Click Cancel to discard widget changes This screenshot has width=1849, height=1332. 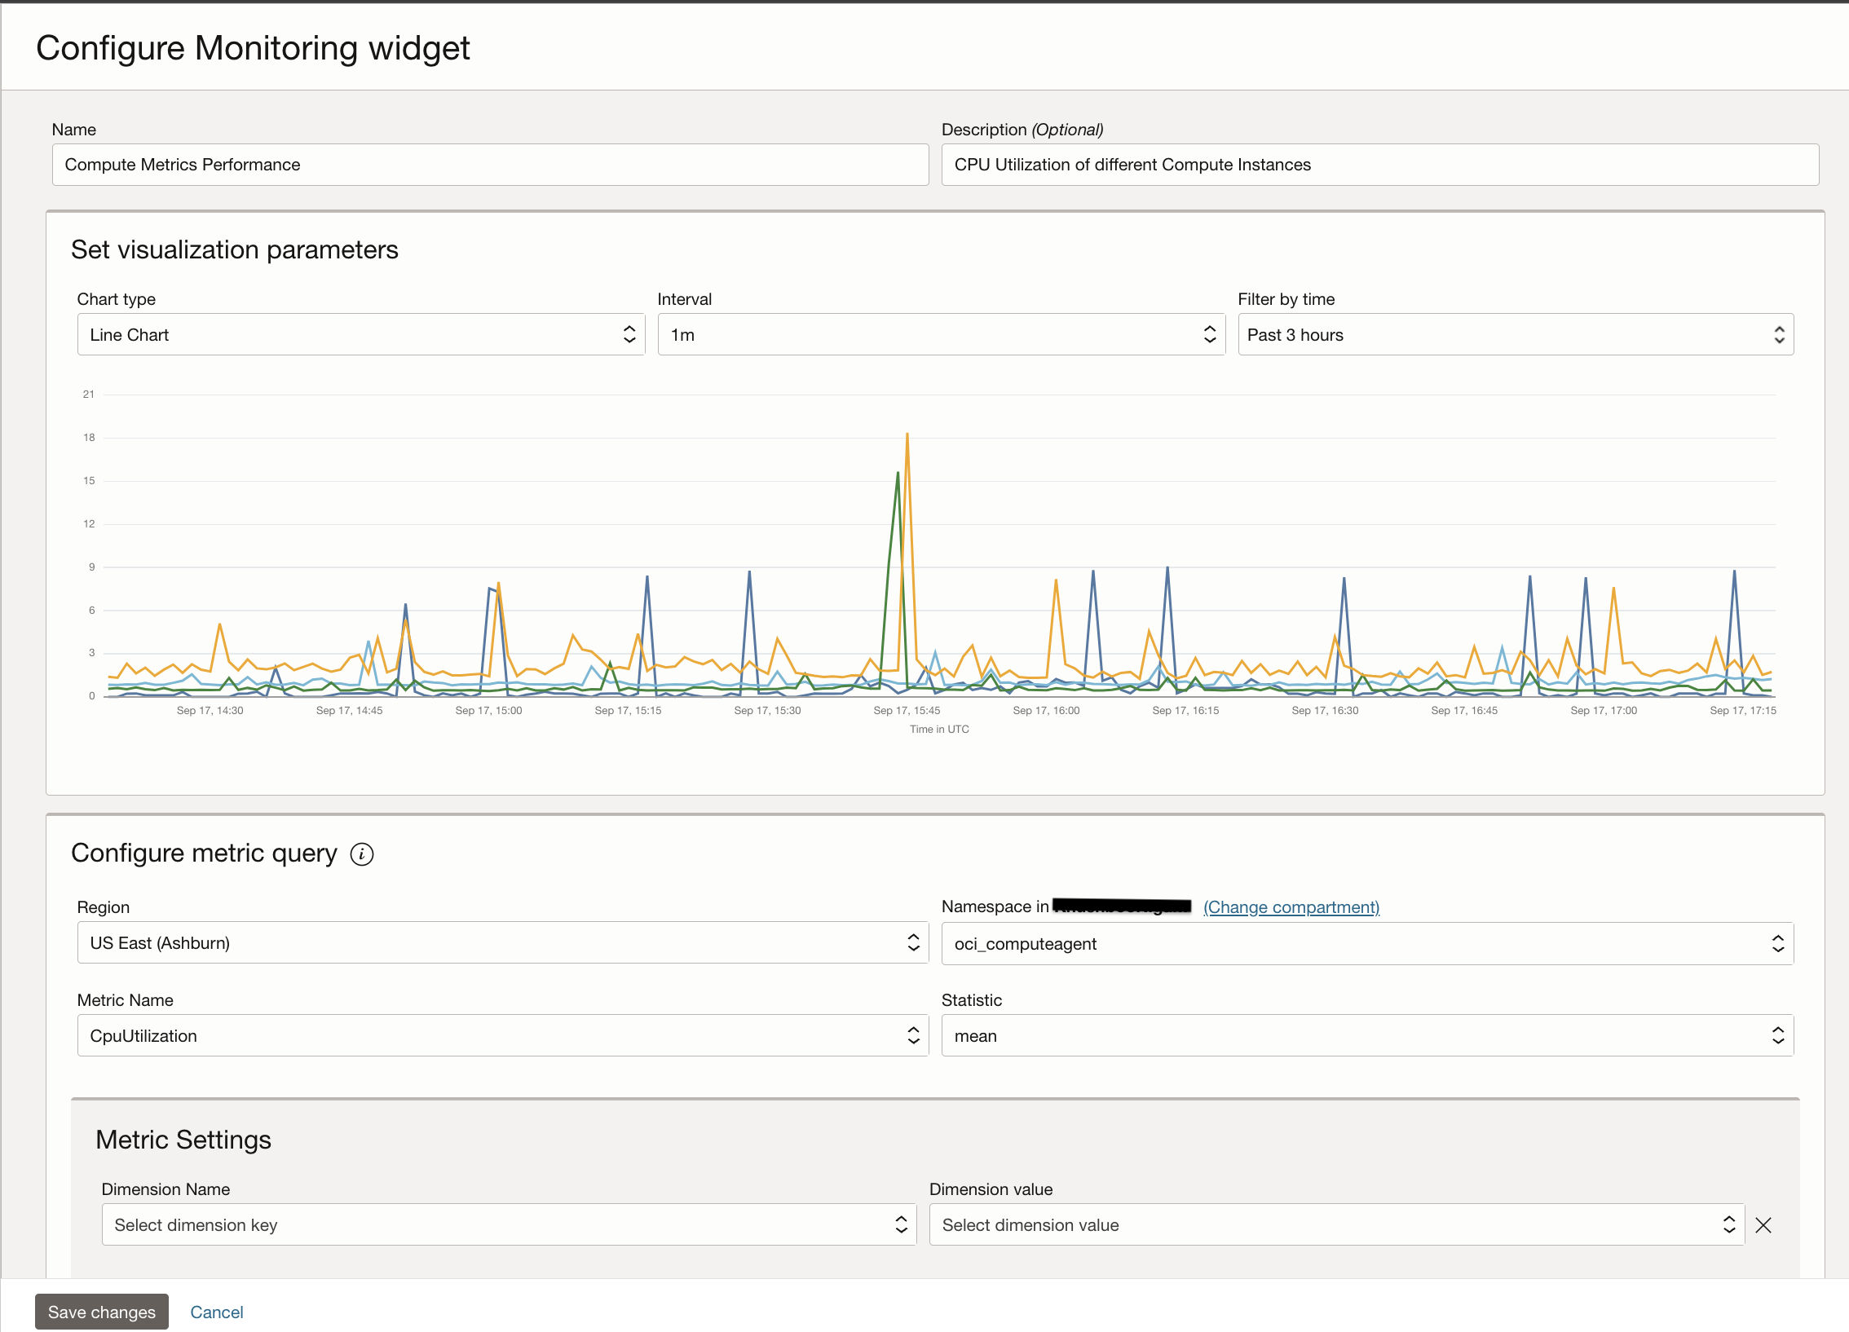click(x=216, y=1312)
